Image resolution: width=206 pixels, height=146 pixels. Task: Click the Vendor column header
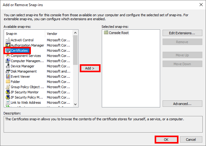tap(59, 34)
